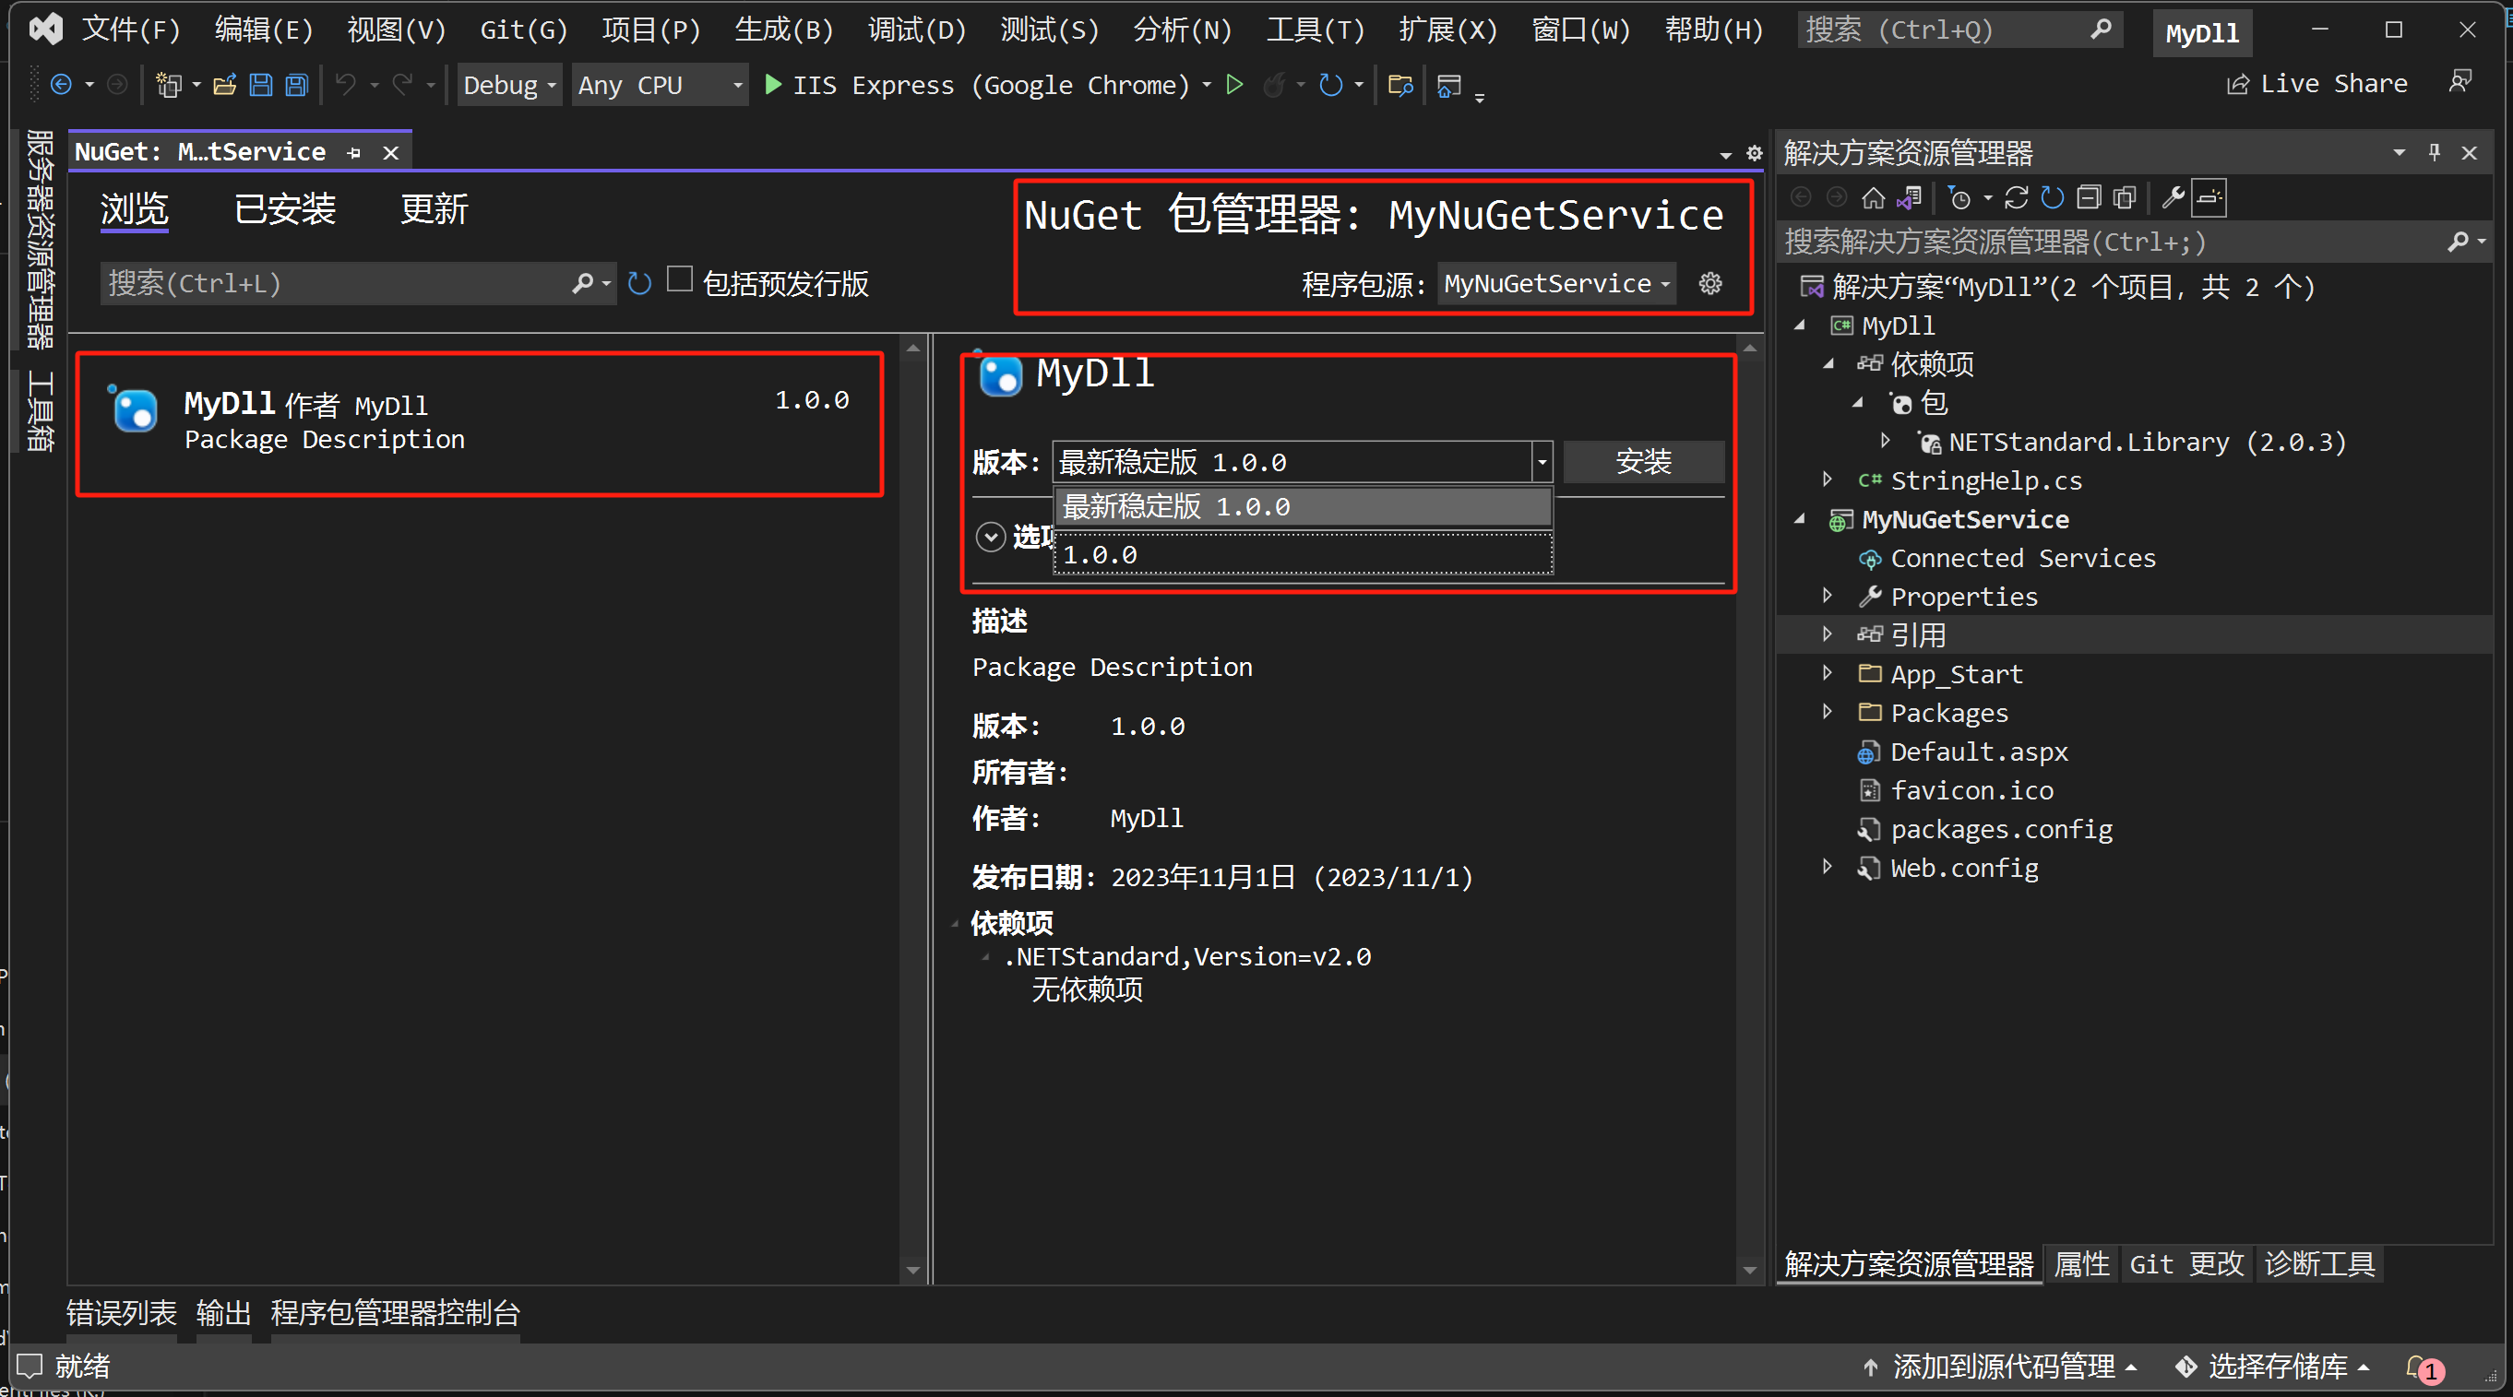This screenshot has height=1397, width=2513.
Task: Switch to the 已安装 tab
Action: (x=285, y=208)
